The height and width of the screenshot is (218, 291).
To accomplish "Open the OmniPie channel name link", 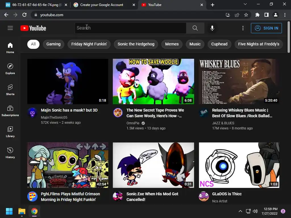I will point(133,123).
